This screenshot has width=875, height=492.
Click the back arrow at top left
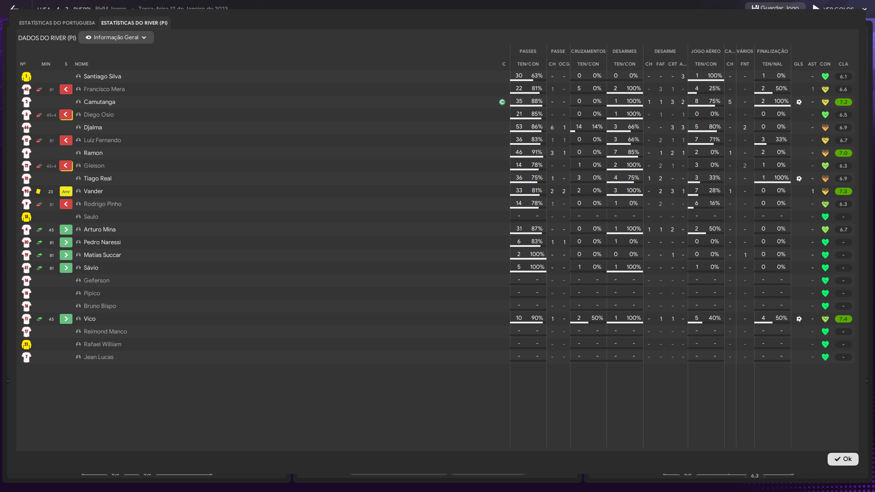pos(14,7)
